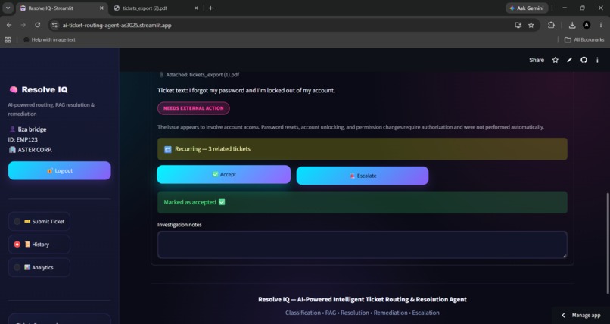Open a new browser tab
The image size is (610, 324).
tap(210, 8)
